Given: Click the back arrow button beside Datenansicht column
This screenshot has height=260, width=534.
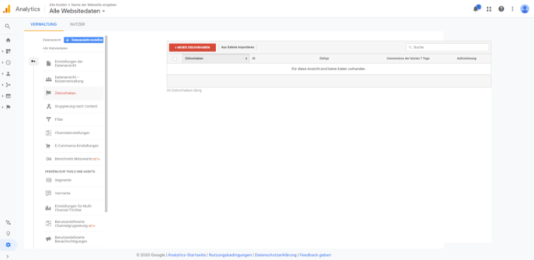Looking at the screenshot, I should tap(33, 61).
